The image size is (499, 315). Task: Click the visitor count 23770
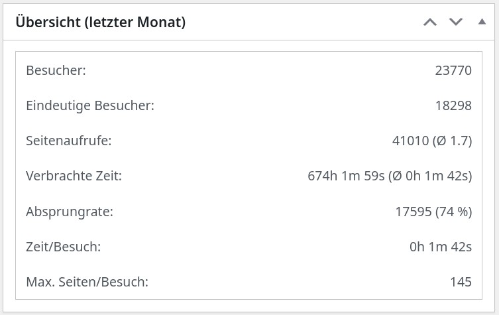point(453,70)
